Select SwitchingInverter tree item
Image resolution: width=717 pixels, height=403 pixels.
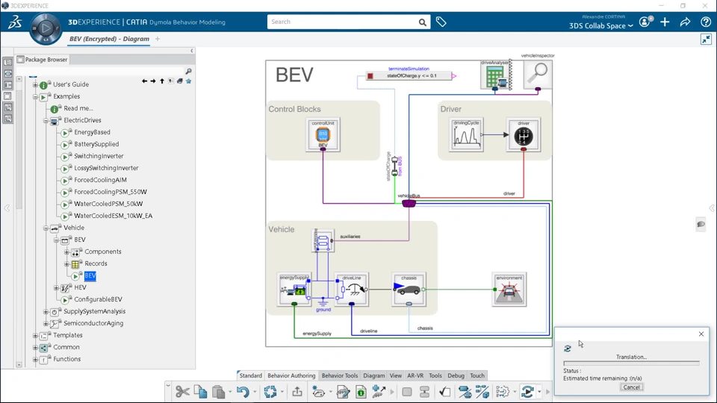(x=99, y=156)
